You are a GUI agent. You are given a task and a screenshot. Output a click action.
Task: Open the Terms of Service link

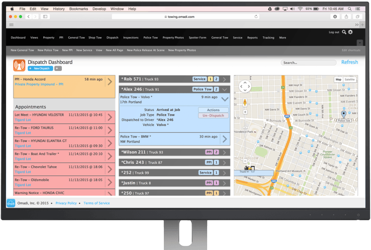97,203
